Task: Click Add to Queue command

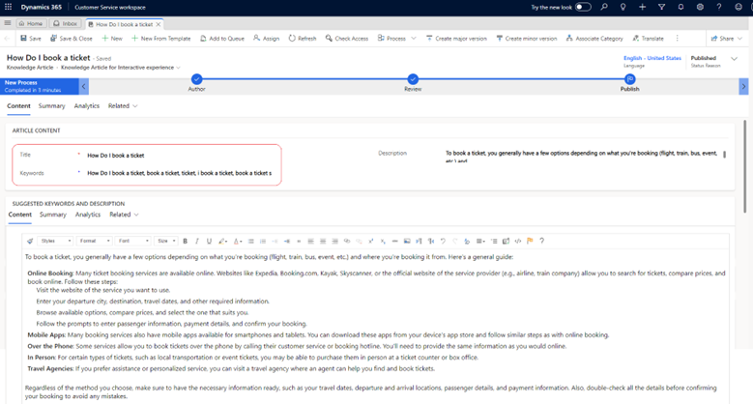Action: [x=222, y=39]
